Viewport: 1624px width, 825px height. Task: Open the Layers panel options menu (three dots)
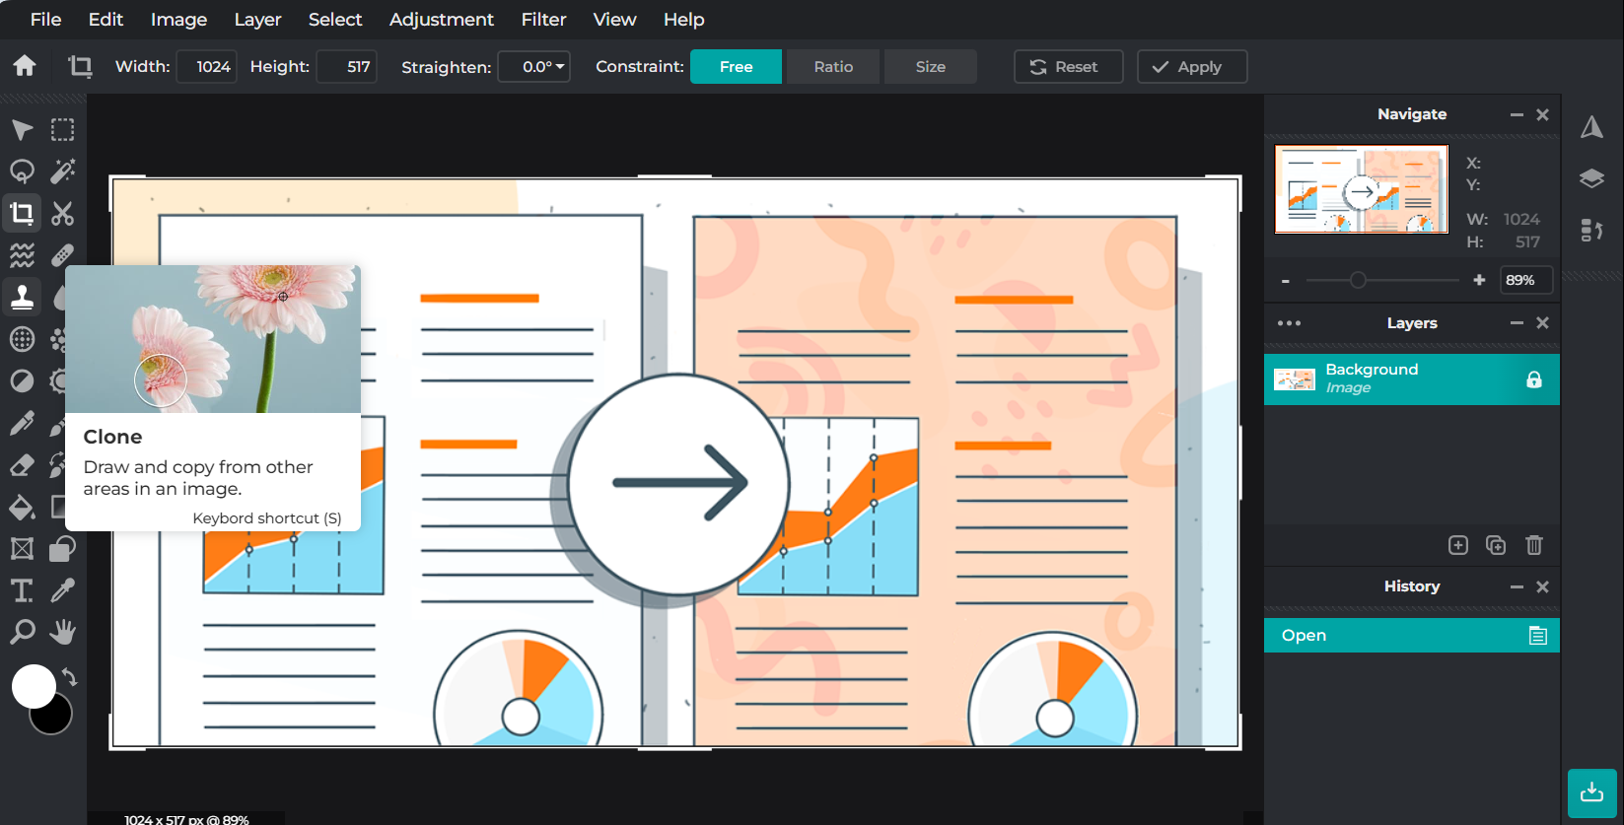click(1289, 323)
